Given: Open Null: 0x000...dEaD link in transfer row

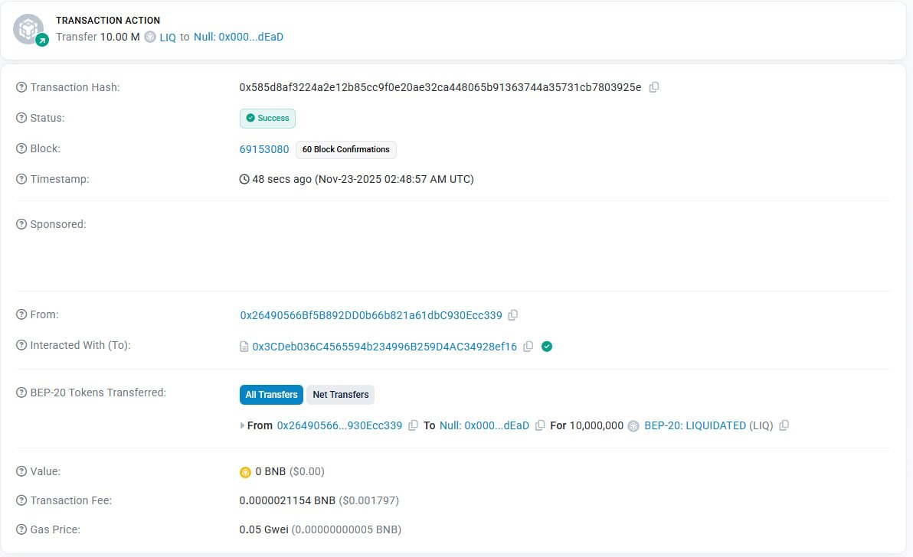Looking at the screenshot, I should pyautogui.click(x=484, y=425).
